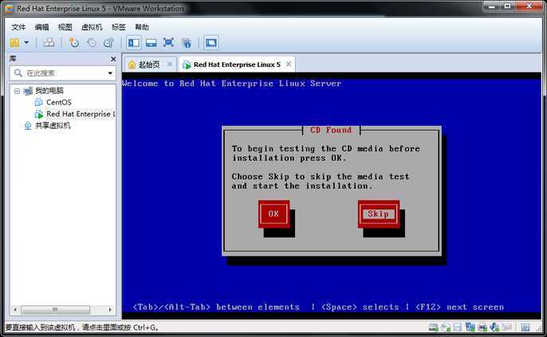Screen dimensions: 547x337
Task: Collapse the 我的电脑 tree node
Action: 17,91
